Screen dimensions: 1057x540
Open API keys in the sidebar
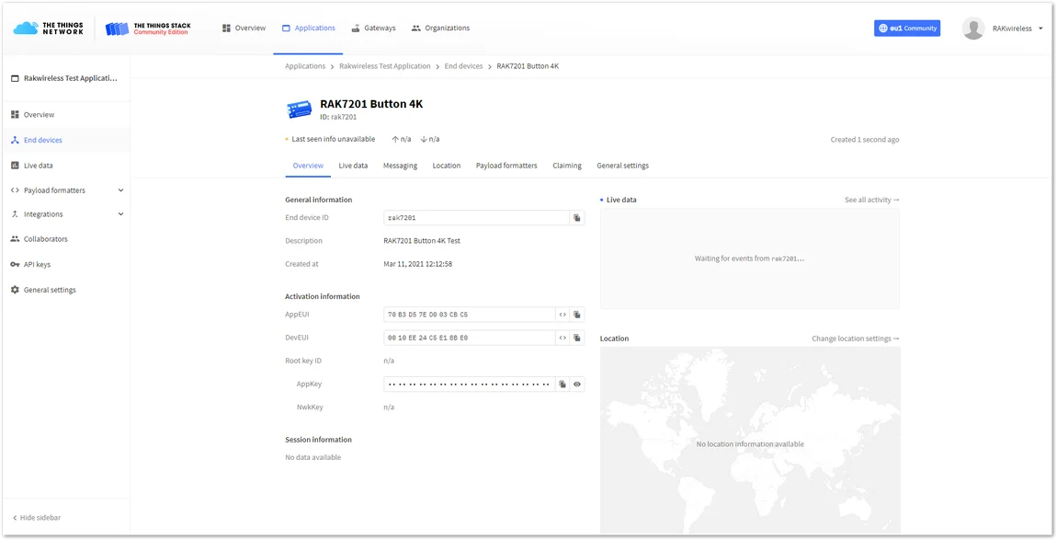pyautogui.click(x=65, y=265)
